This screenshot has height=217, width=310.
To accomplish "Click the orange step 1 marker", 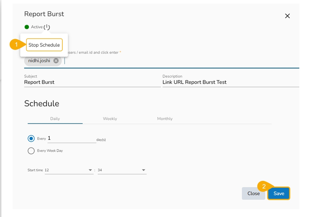I will pyautogui.click(x=16, y=45).
